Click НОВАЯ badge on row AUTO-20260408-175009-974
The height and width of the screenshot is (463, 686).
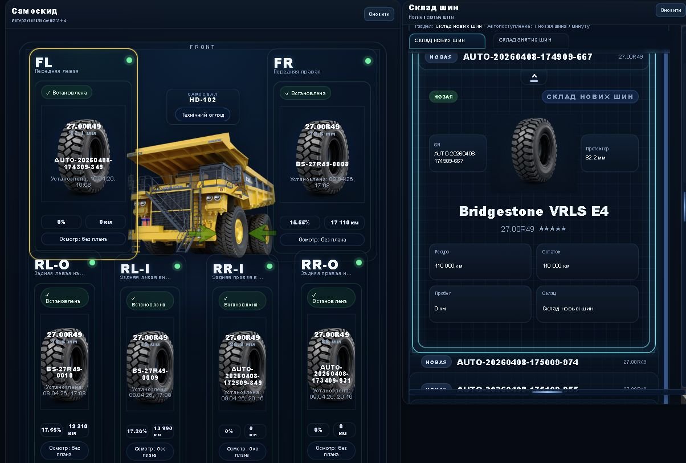[436, 362]
